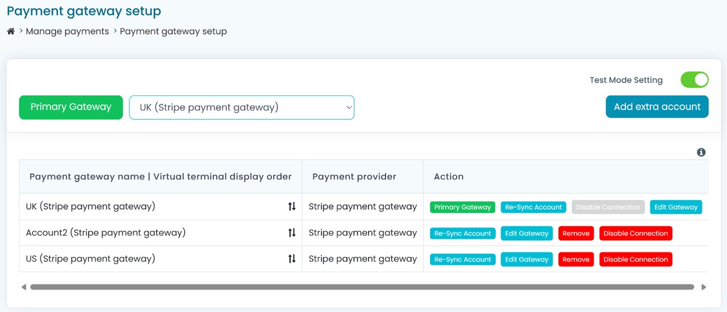The height and width of the screenshot is (312, 727).
Task: Click the green Primary Gateway button
Action: [x=71, y=107]
